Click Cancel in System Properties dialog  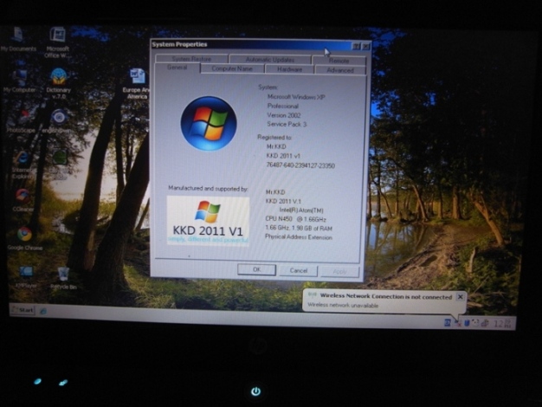click(298, 270)
